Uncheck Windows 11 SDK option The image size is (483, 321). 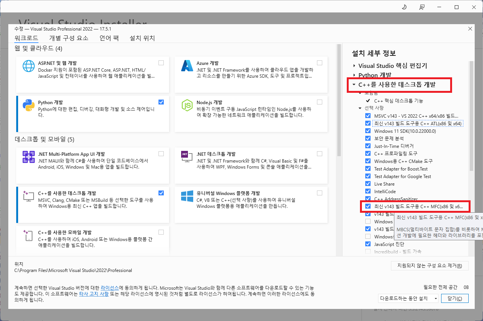[368, 131]
